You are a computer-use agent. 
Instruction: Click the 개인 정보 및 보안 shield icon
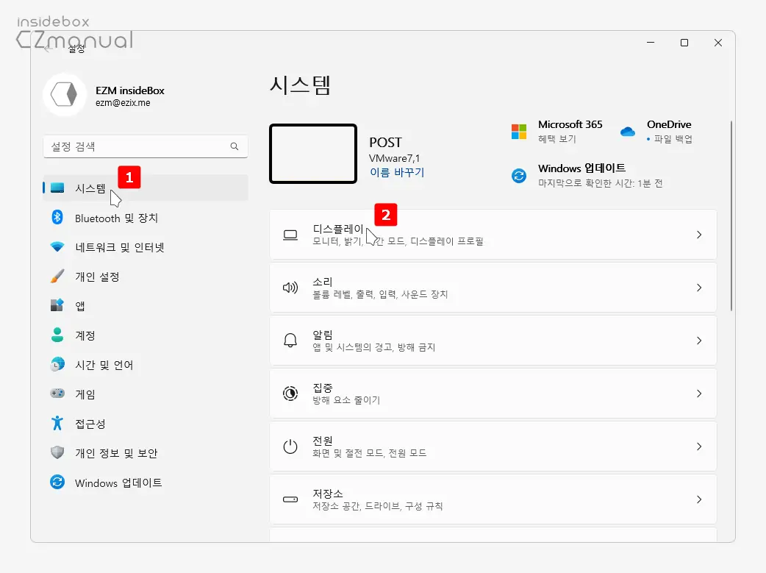click(x=57, y=453)
